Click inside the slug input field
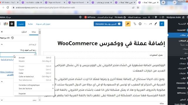The image size is (188, 105). tap(18, 55)
